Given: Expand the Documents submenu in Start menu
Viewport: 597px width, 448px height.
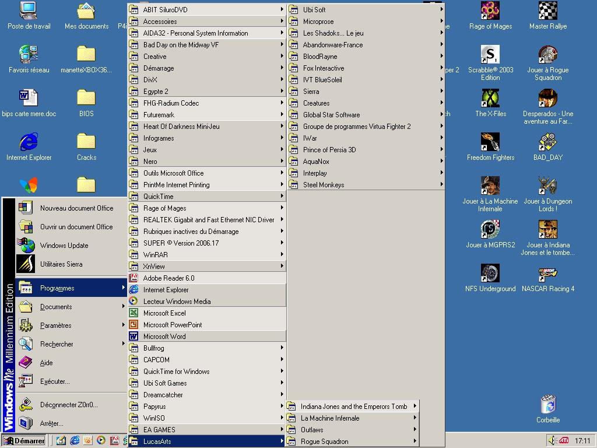Looking at the screenshot, I should pos(71,307).
